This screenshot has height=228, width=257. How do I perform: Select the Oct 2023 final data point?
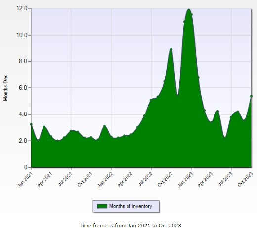pos(251,96)
